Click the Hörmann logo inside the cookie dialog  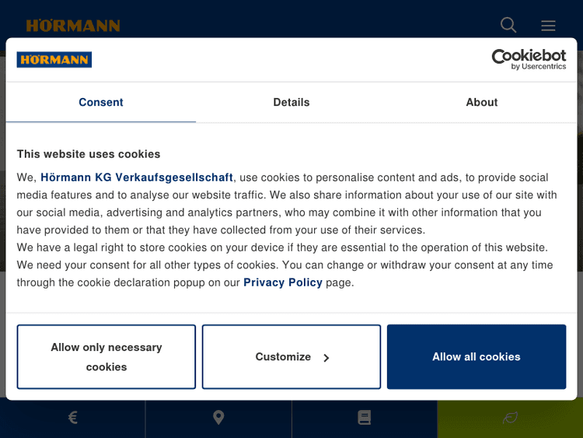pos(54,60)
